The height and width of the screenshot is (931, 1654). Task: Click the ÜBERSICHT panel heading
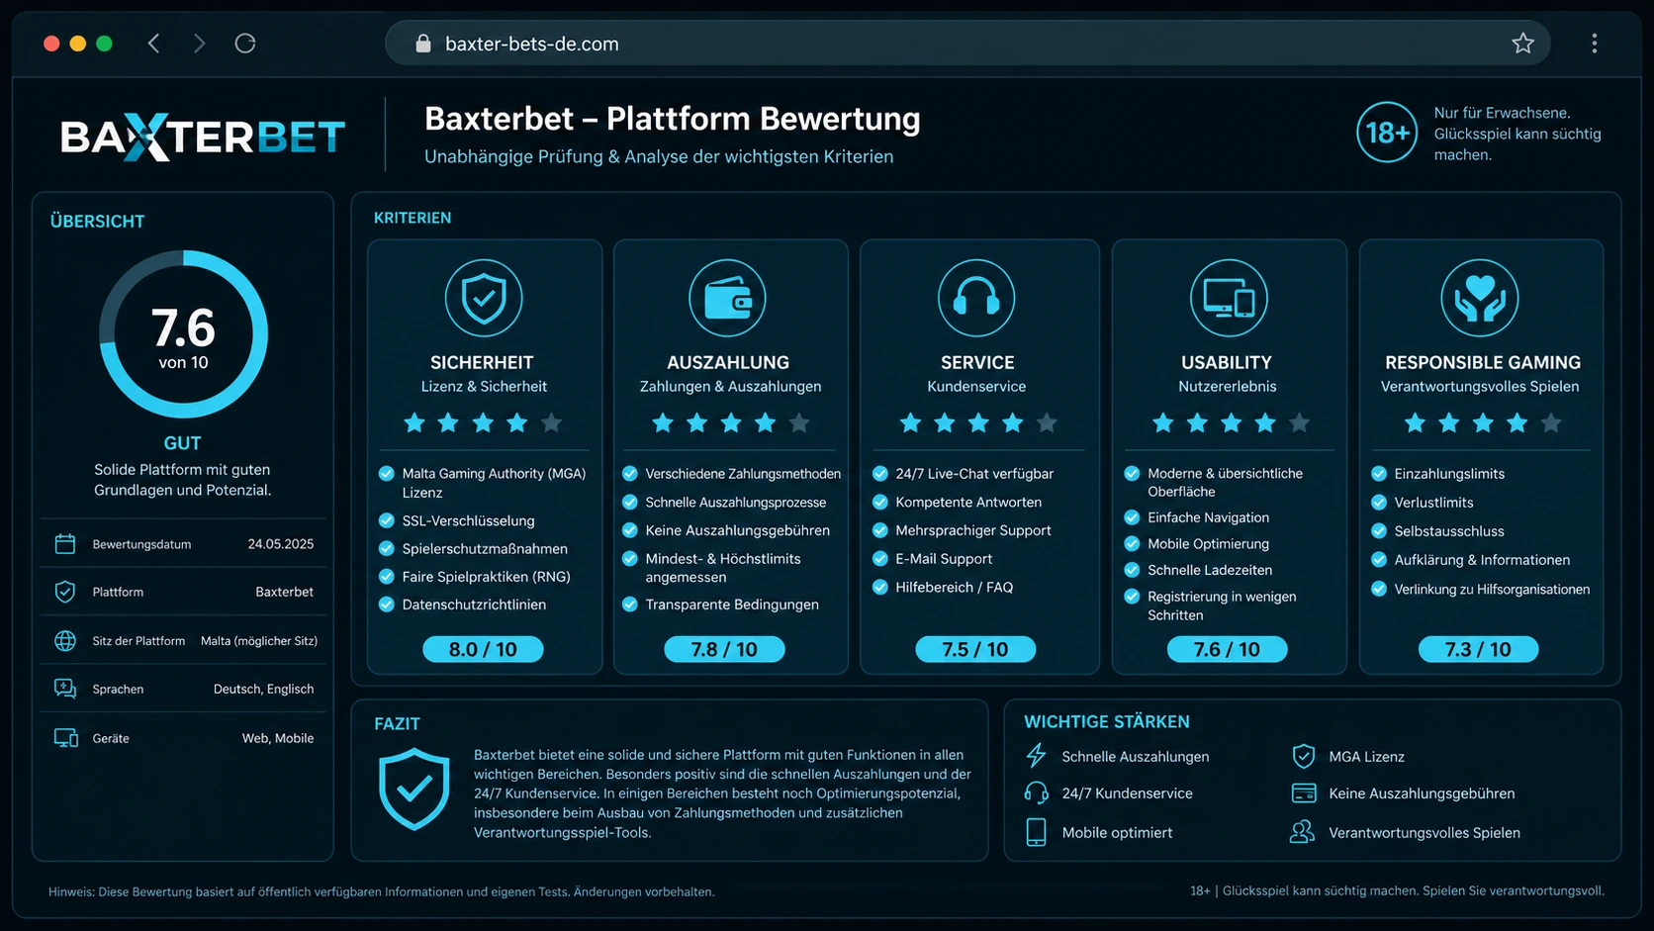pyautogui.click(x=97, y=222)
